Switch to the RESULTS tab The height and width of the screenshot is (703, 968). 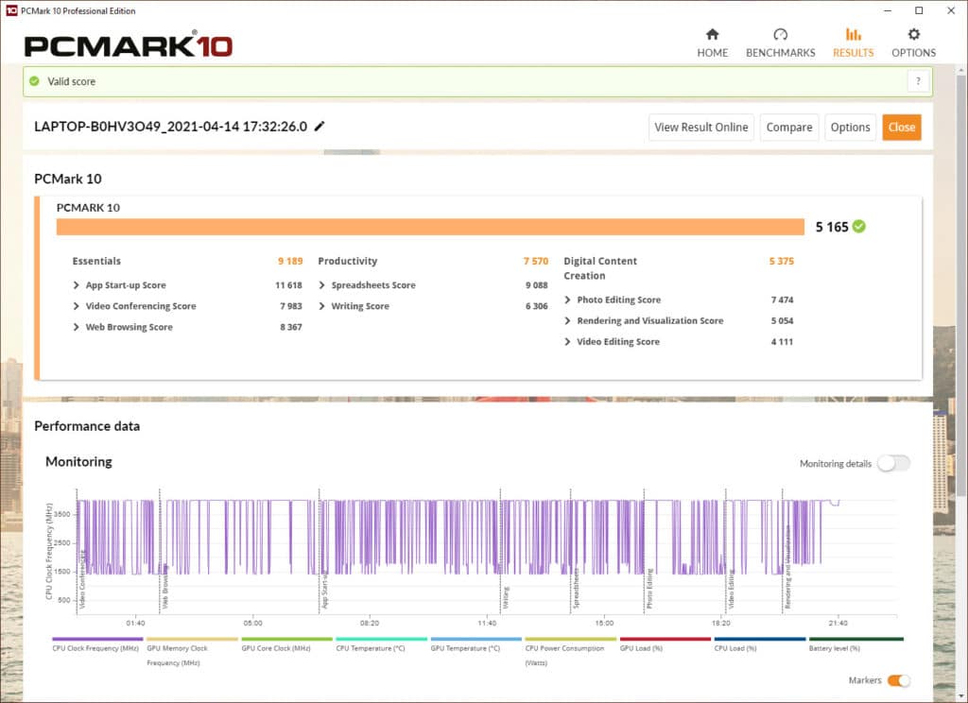854,43
